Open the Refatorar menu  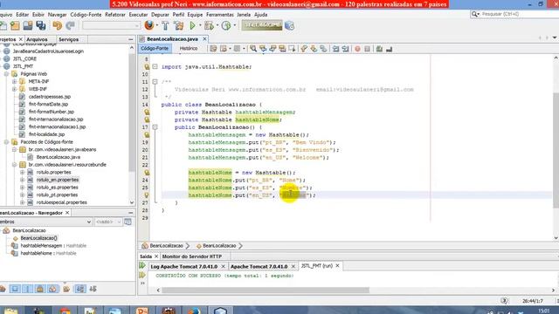(x=114, y=15)
